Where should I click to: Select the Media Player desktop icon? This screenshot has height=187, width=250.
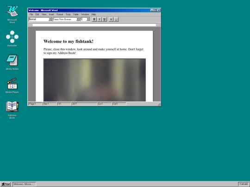pyautogui.click(x=12, y=85)
